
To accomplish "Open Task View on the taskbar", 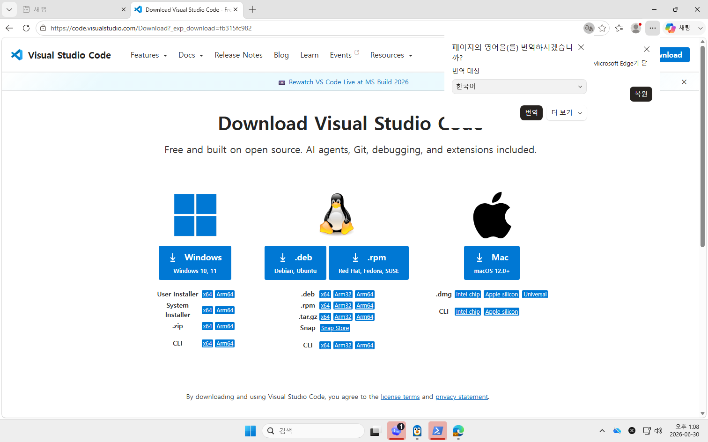I will [375, 431].
